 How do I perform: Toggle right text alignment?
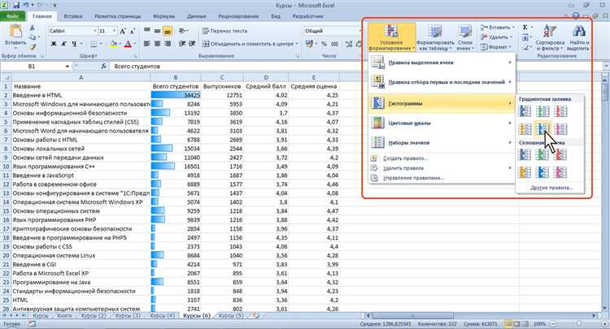tap(168, 44)
